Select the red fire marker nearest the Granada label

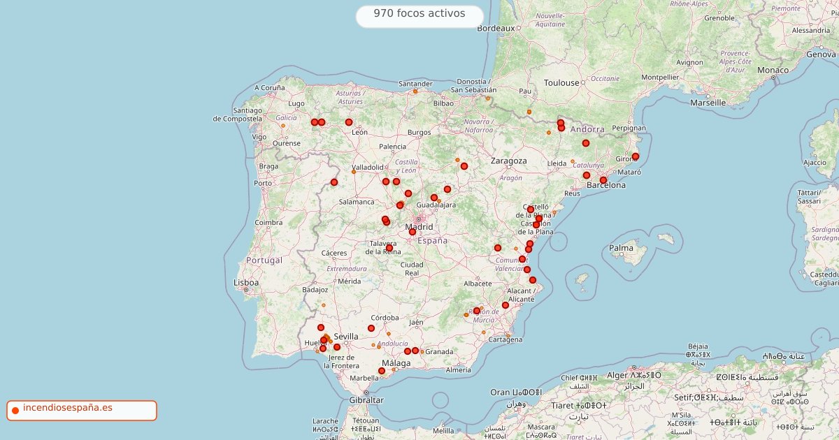[415, 351]
